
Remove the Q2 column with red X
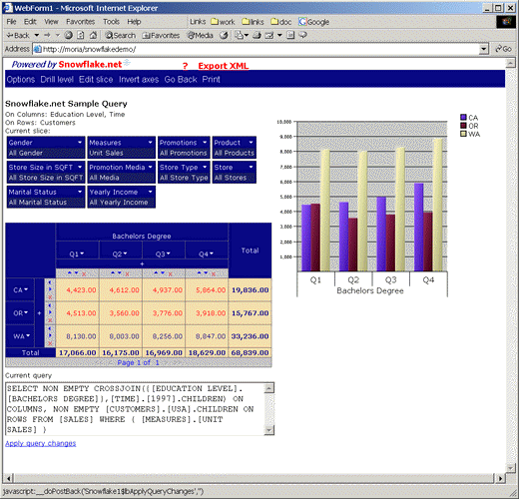click(x=127, y=273)
